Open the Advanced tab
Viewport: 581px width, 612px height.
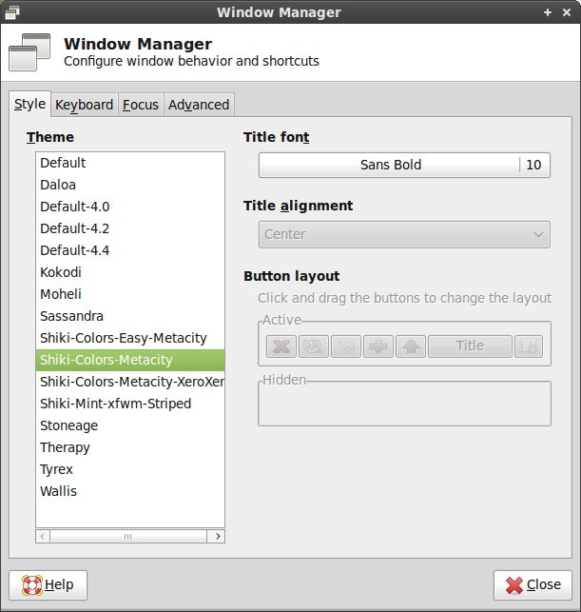pyautogui.click(x=199, y=105)
